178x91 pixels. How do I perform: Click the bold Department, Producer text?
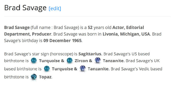pos(28,34)
